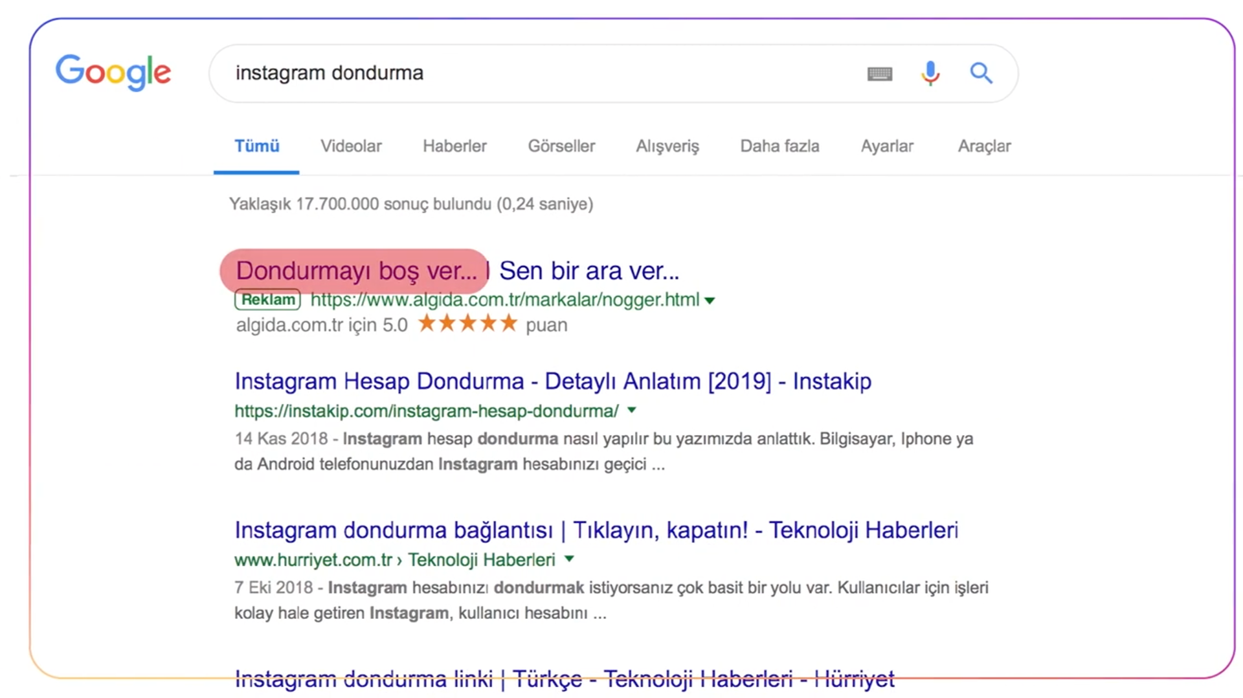The width and height of the screenshot is (1243, 698).
Task: Switch to the Videolar tab
Action: tap(351, 146)
